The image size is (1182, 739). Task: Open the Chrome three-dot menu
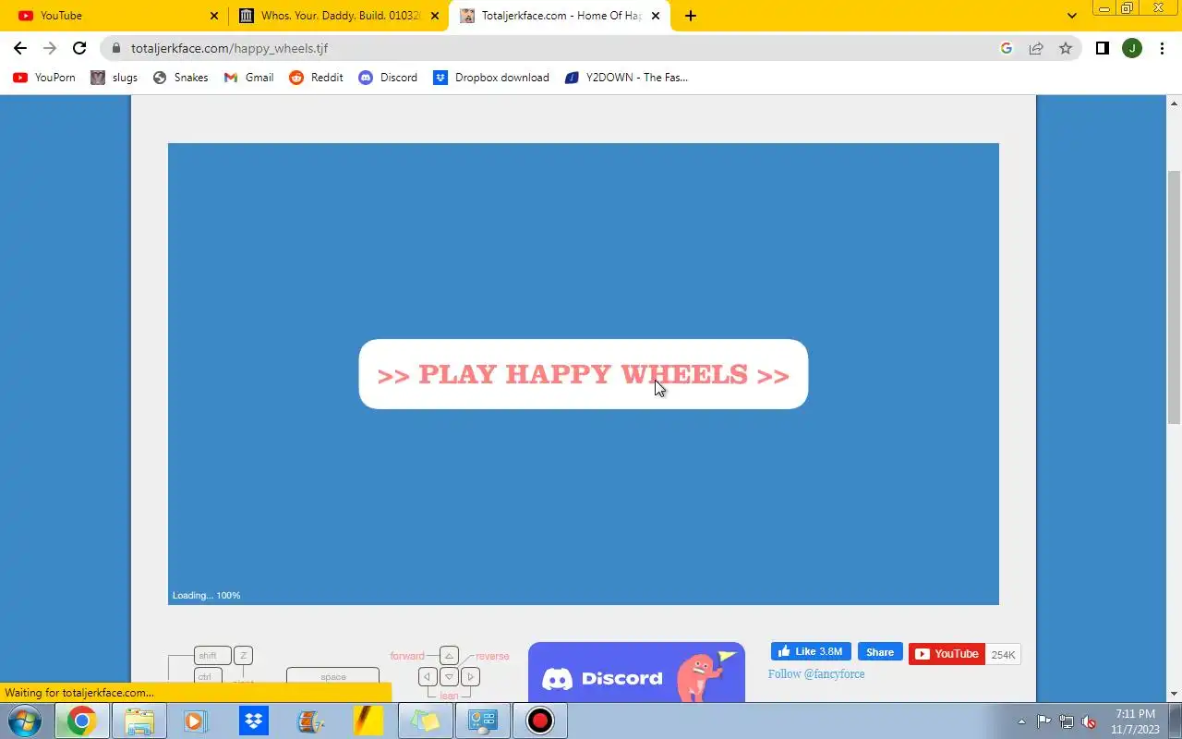[1162, 48]
